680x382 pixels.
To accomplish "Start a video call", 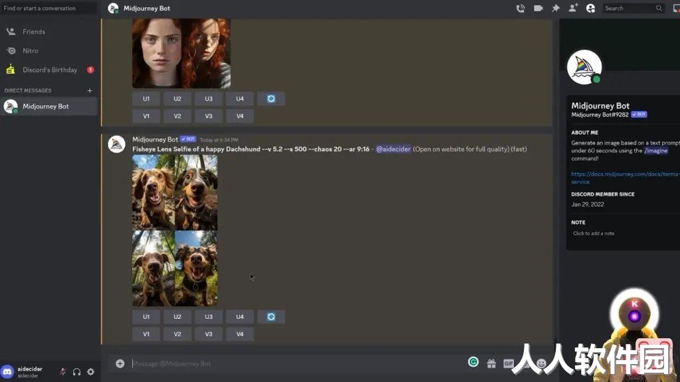I will coord(538,8).
